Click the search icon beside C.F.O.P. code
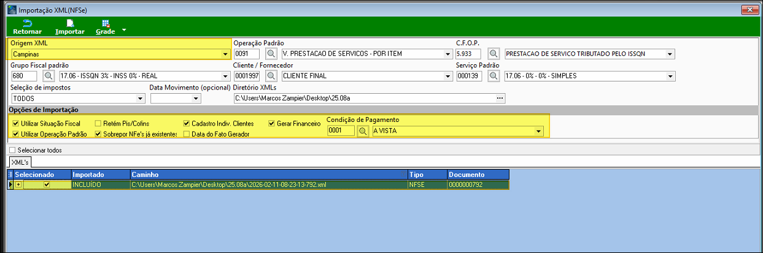This screenshot has height=253, width=763. click(494, 54)
